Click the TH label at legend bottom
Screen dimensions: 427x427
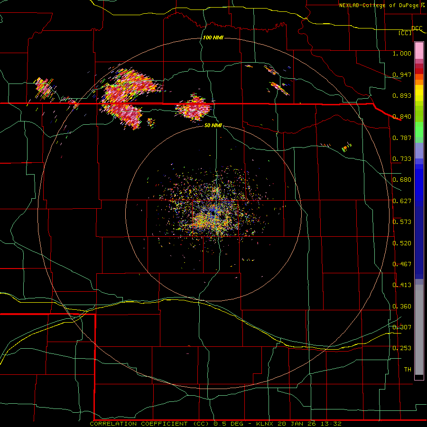click(408, 370)
